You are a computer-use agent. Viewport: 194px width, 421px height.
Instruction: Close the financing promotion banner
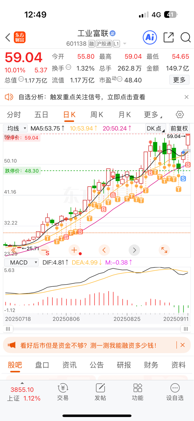click(x=183, y=345)
